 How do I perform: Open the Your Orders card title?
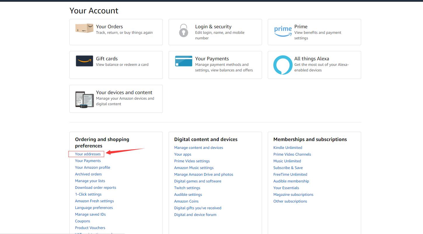pyautogui.click(x=109, y=27)
